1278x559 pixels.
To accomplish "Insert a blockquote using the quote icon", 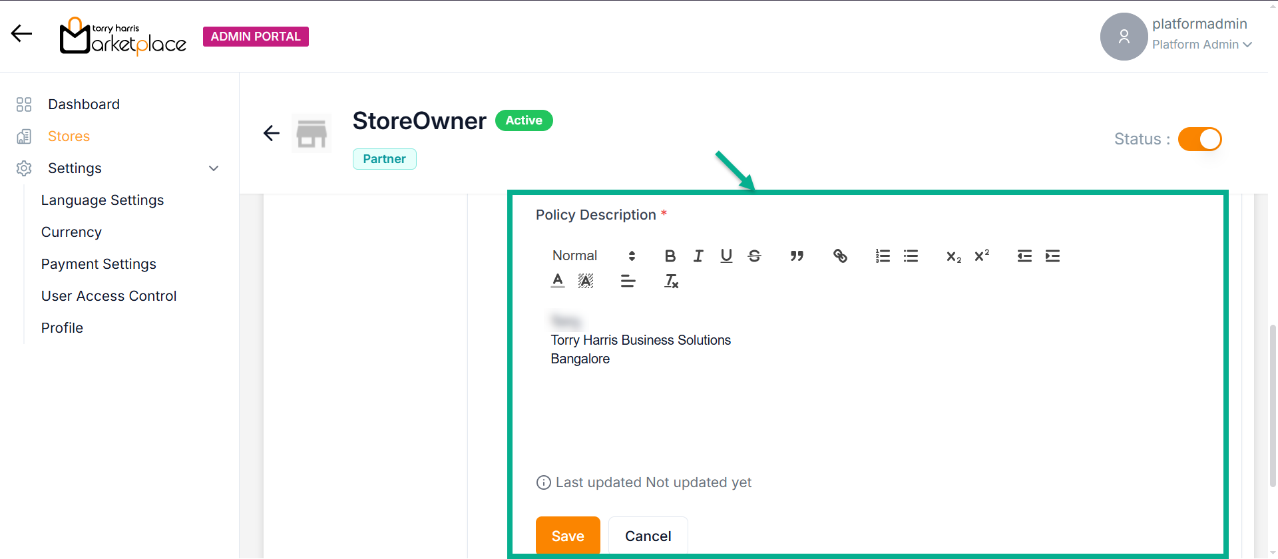I will (x=797, y=256).
